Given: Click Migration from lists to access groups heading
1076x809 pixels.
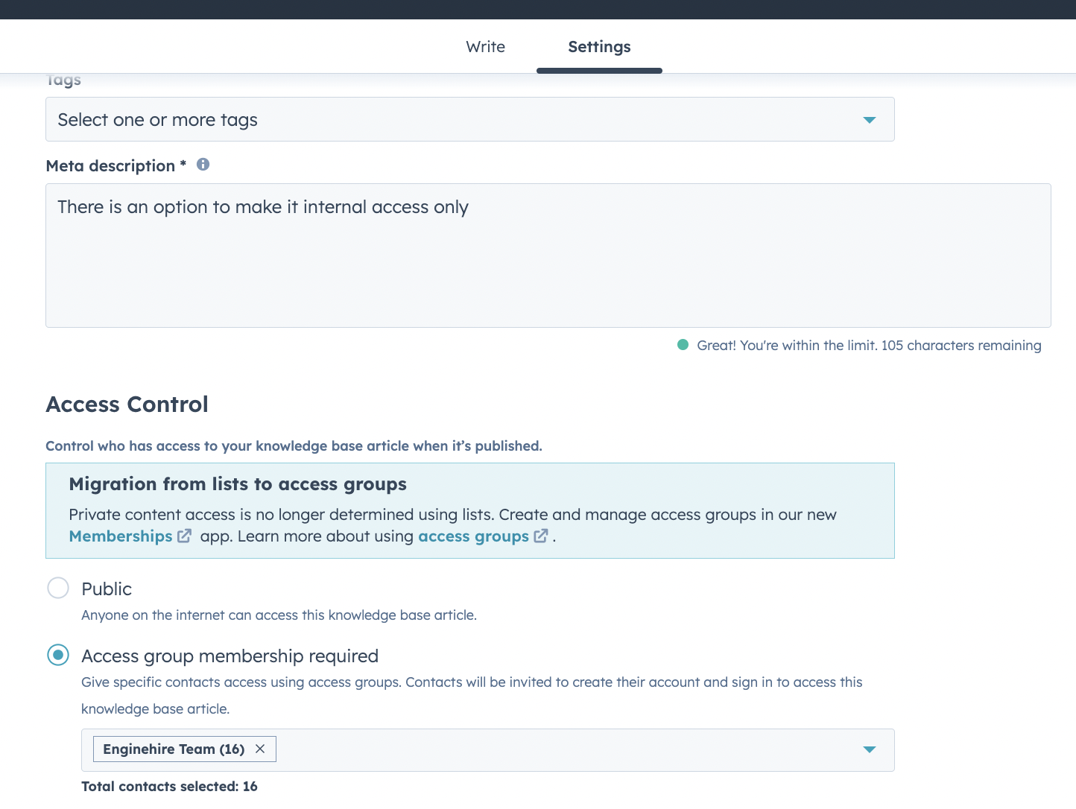Looking at the screenshot, I should [x=238, y=484].
